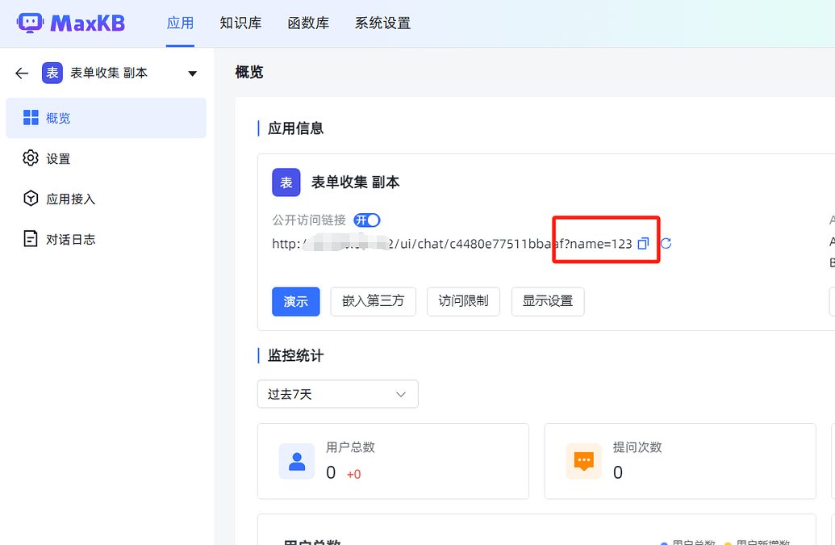Click the MaxKB logo icon

click(x=31, y=23)
